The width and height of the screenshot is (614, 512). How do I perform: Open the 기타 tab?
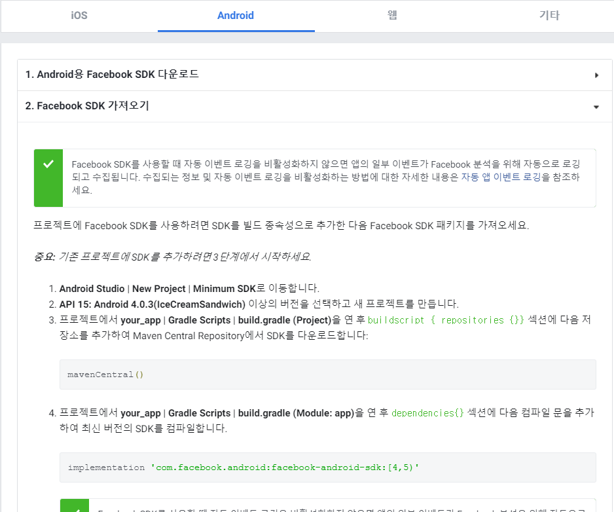pos(549,16)
